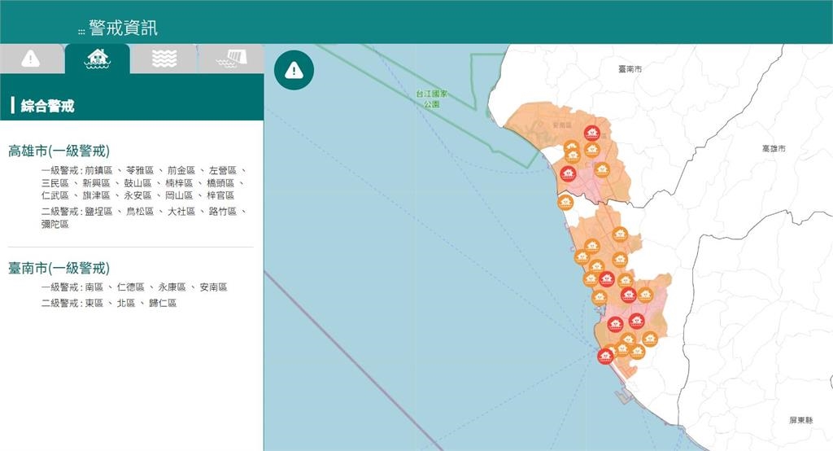Click the 臺南市 label on the map
Screen dimensions: 833x451
[x=630, y=69]
